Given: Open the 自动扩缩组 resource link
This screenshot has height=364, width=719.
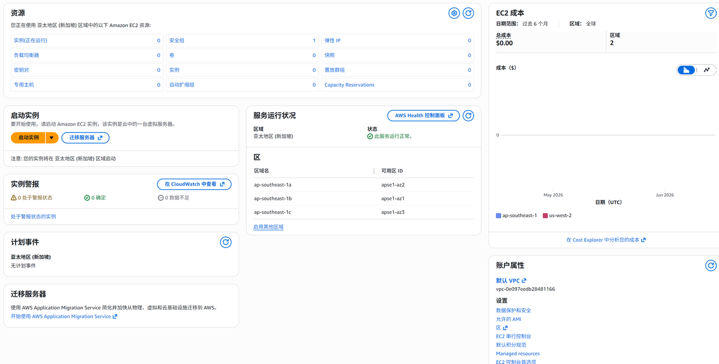Looking at the screenshot, I should coord(182,85).
